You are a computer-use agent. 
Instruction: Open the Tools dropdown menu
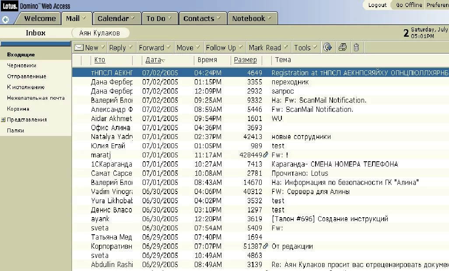coord(305,48)
